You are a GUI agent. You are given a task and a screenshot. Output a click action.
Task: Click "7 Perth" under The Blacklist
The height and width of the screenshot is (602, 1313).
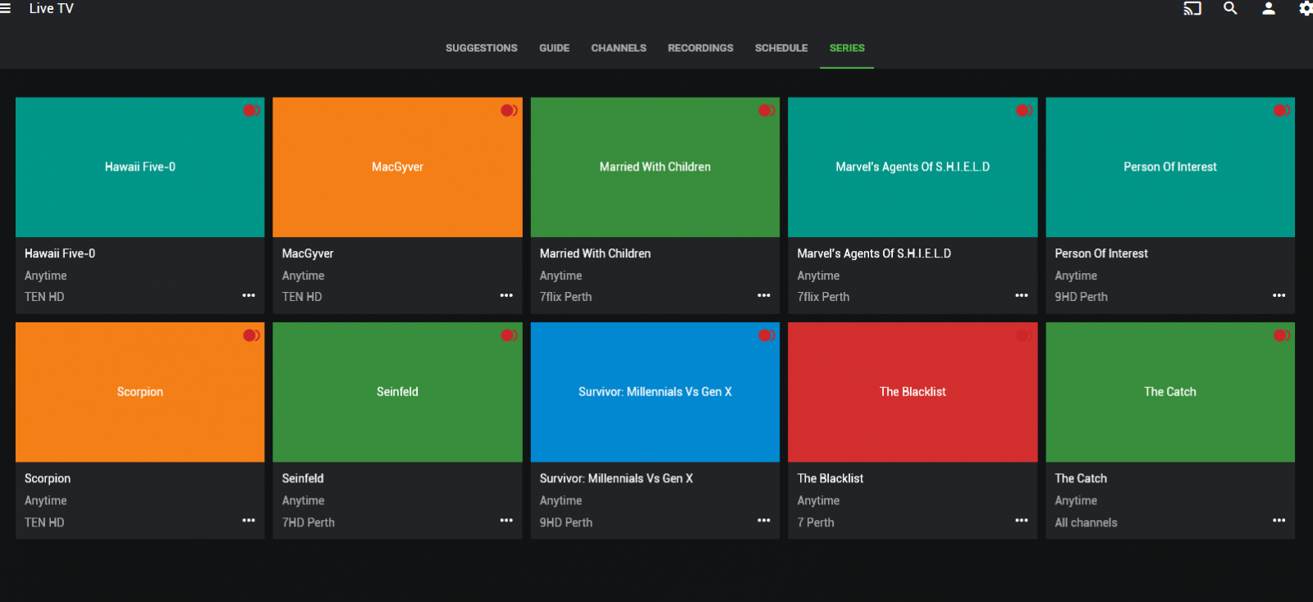coord(816,522)
